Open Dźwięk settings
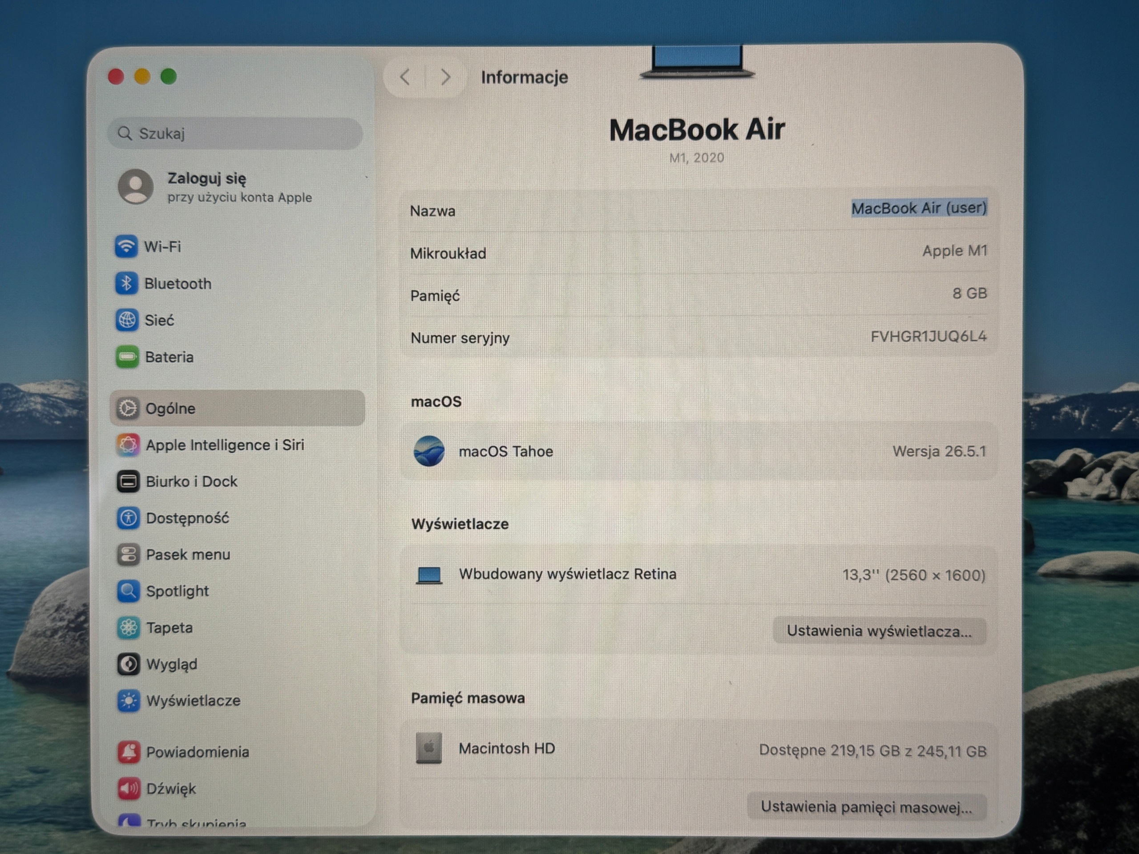Screen dimensions: 1139x854 pos(238,789)
